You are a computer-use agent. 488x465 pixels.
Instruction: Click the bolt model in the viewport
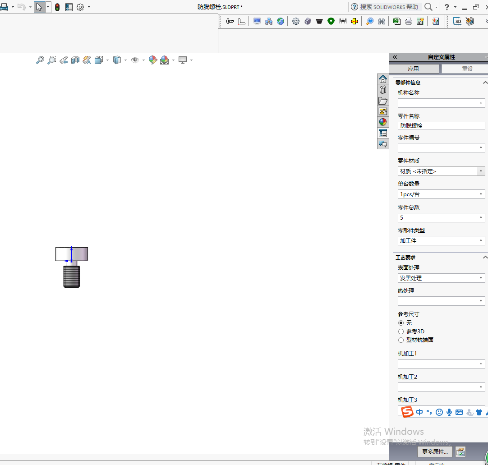point(72,267)
